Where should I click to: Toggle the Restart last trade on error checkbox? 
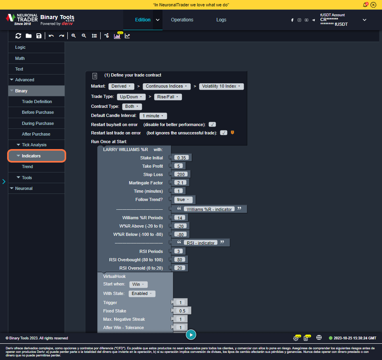click(x=223, y=133)
